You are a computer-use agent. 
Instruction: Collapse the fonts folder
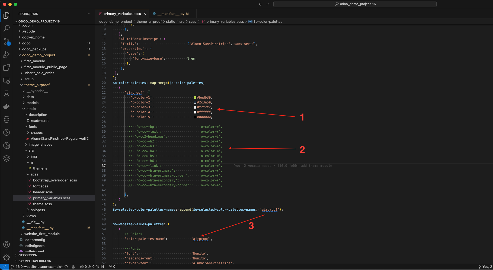pyautogui.click(x=33, y=127)
